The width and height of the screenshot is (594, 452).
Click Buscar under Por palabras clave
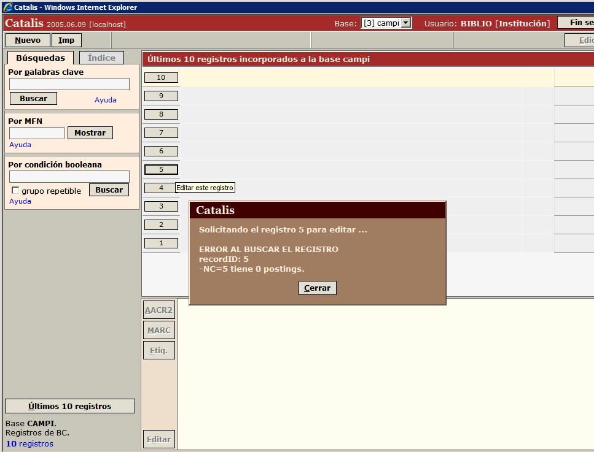[33, 98]
